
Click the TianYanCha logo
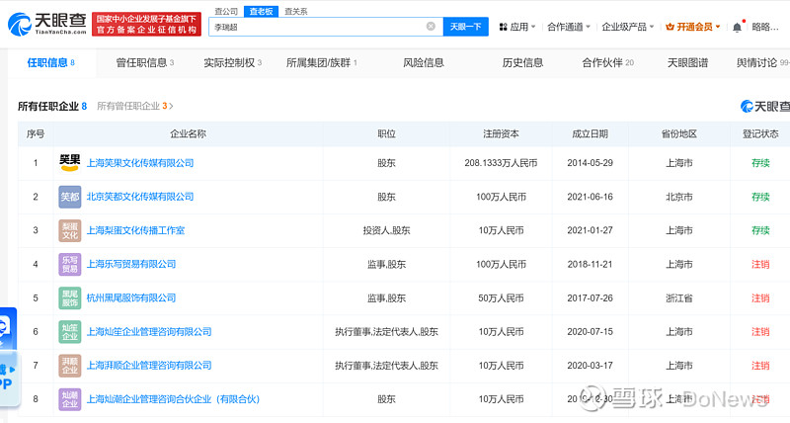point(46,24)
